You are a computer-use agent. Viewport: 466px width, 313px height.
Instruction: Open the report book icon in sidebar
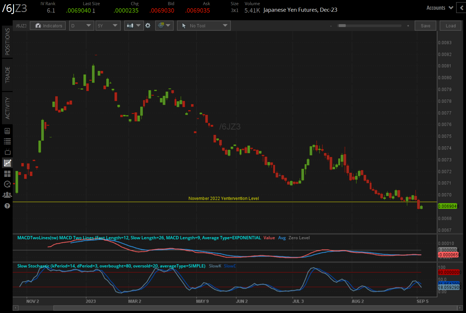click(7, 131)
